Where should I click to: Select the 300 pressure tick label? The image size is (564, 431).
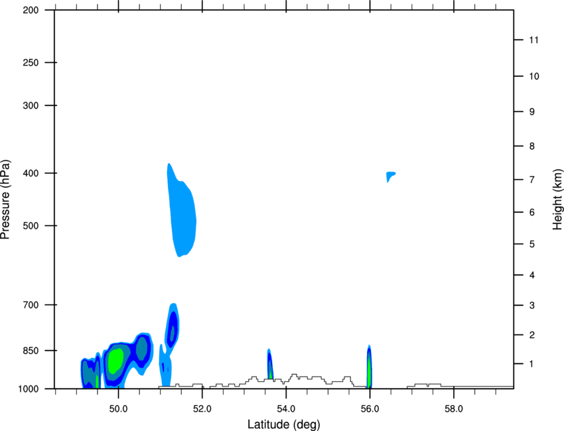coord(31,105)
